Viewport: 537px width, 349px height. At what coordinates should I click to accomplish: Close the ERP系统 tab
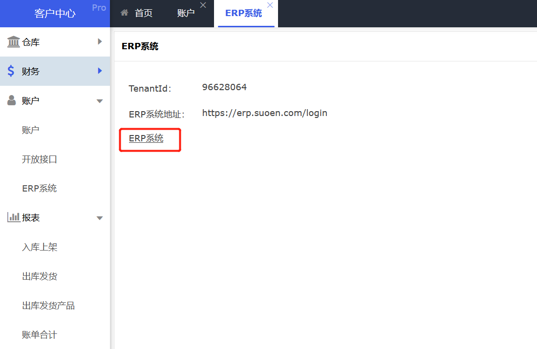coord(270,5)
